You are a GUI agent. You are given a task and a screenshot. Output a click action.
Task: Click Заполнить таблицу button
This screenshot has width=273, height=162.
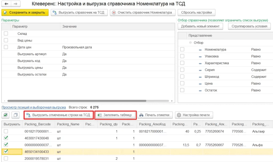point(115,115)
